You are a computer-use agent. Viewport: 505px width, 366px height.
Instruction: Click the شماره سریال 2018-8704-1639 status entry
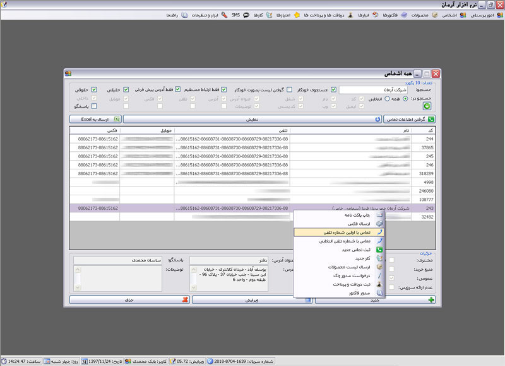click(241, 361)
